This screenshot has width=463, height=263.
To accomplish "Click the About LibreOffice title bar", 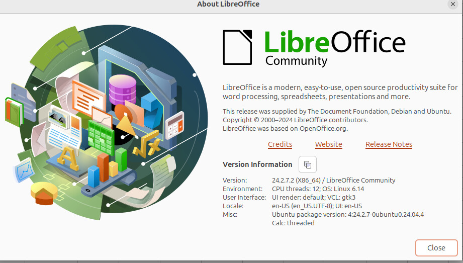I will tap(228, 4).
